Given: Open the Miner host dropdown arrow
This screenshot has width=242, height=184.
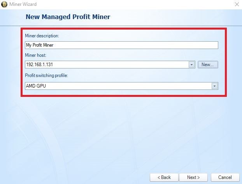Looking at the screenshot, I should (x=191, y=65).
